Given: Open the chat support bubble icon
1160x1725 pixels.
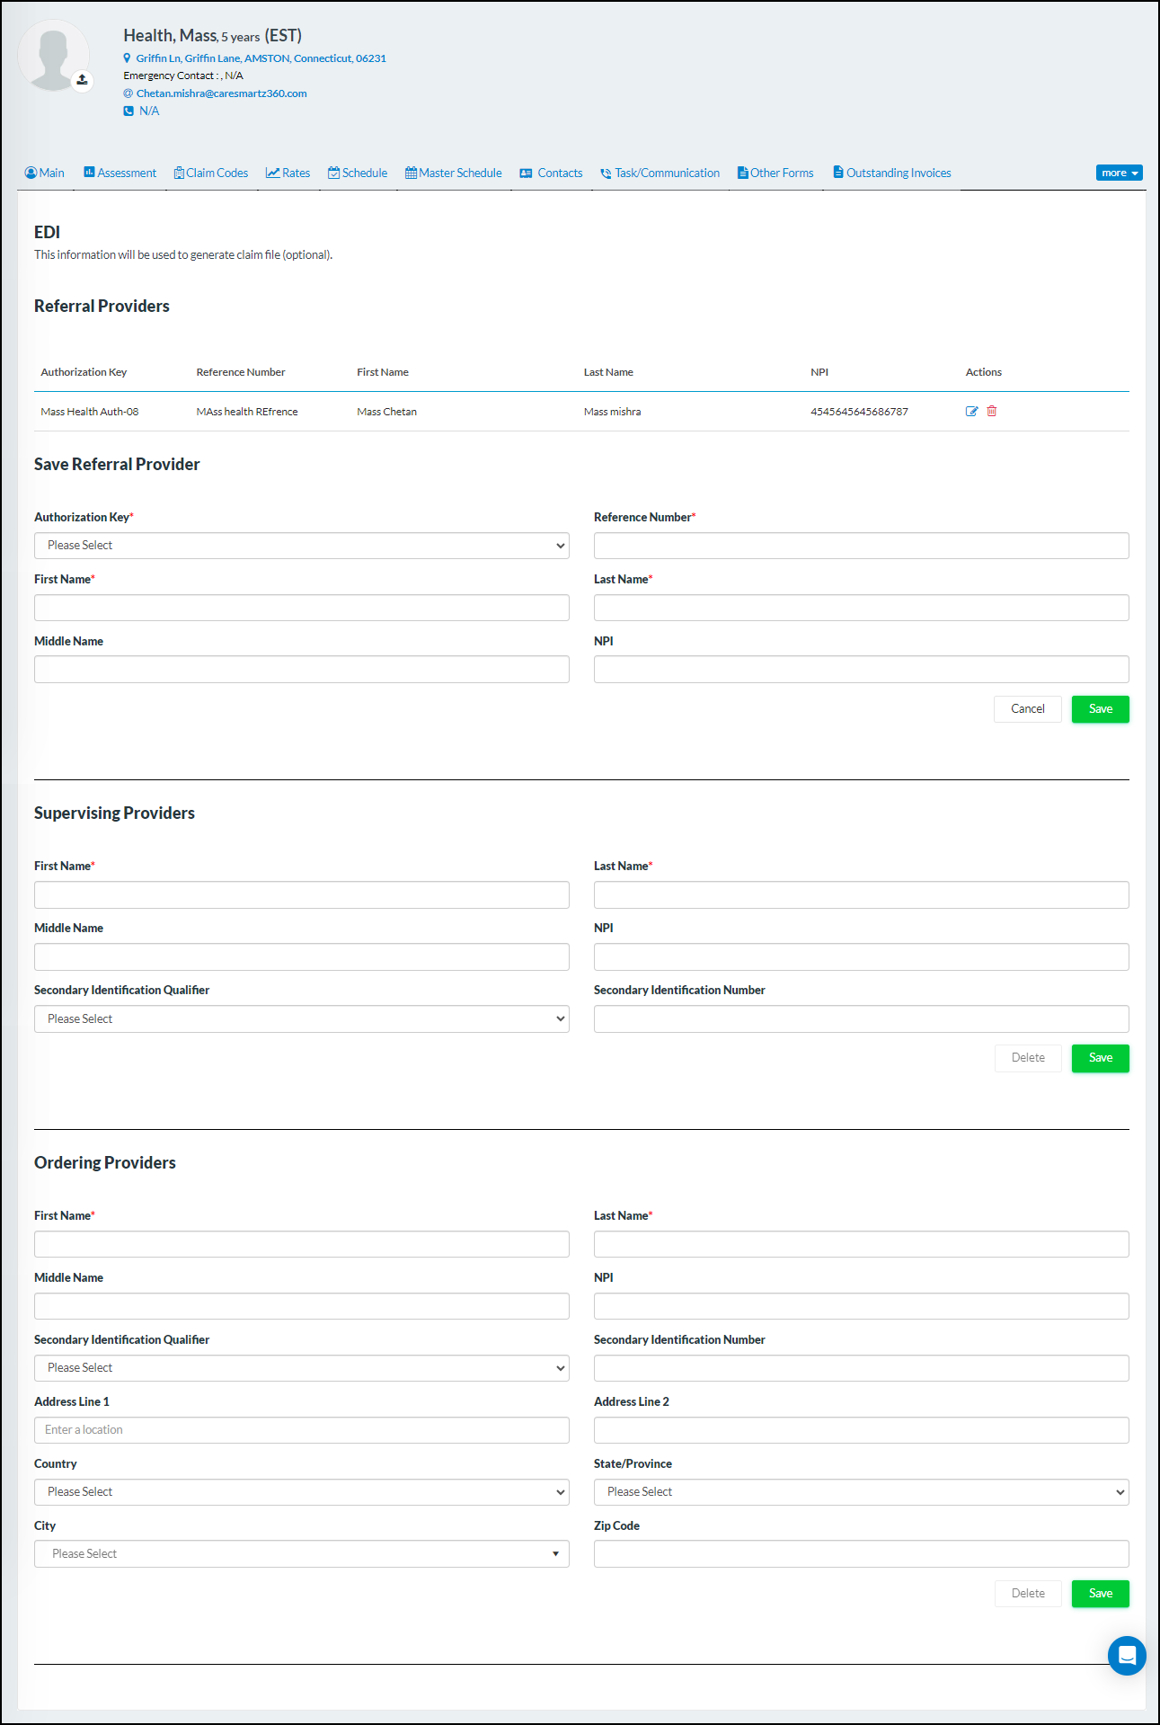Looking at the screenshot, I should 1126,1655.
